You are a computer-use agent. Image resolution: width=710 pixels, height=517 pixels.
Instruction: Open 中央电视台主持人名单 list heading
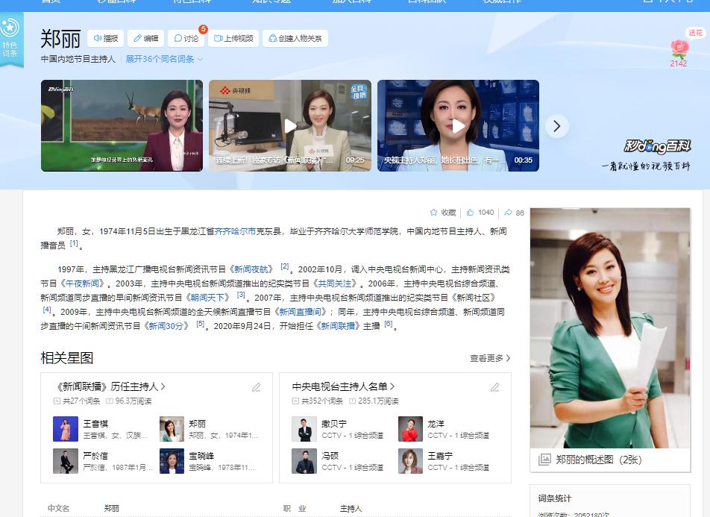(344, 386)
